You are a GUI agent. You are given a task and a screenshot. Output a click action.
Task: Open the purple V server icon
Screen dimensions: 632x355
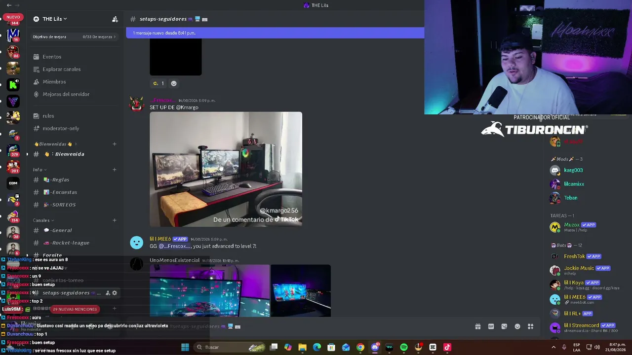point(13,102)
